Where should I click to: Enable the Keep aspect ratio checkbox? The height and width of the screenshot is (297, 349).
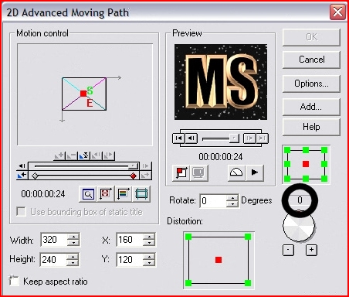[x=14, y=281]
